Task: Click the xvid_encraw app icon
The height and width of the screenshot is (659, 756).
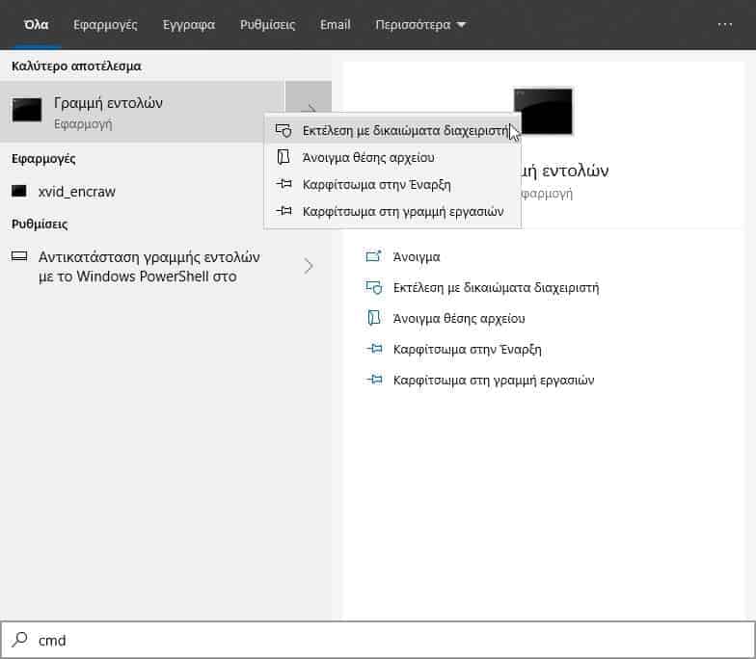Action: click(19, 191)
